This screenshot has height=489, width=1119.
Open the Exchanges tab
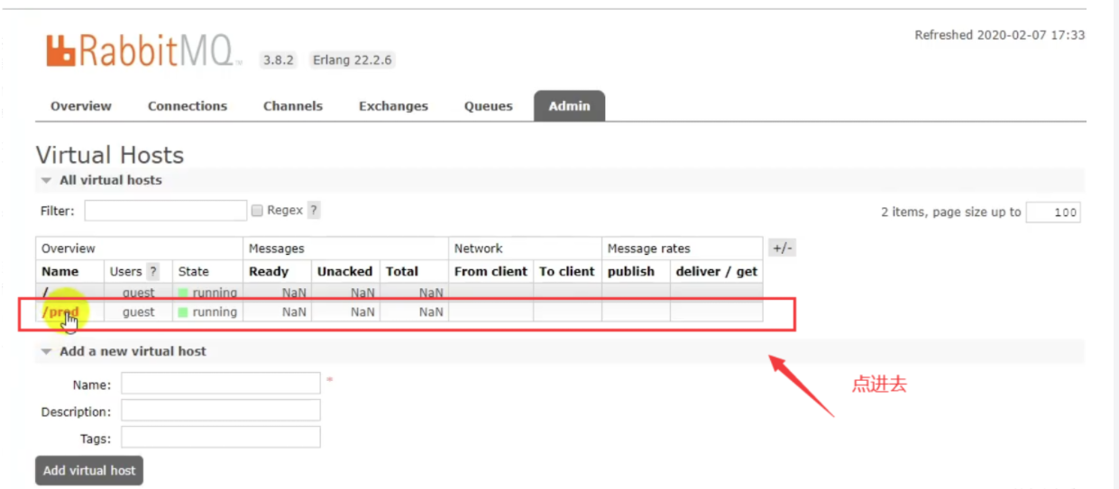[x=393, y=106]
